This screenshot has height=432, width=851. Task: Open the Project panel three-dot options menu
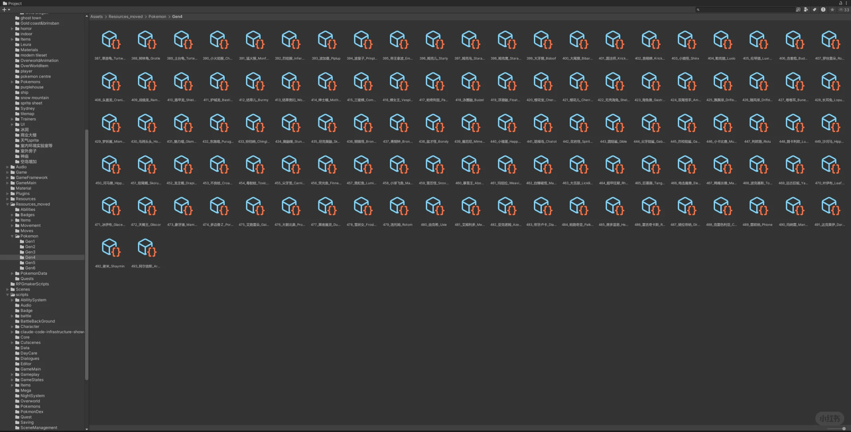(846, 3)
